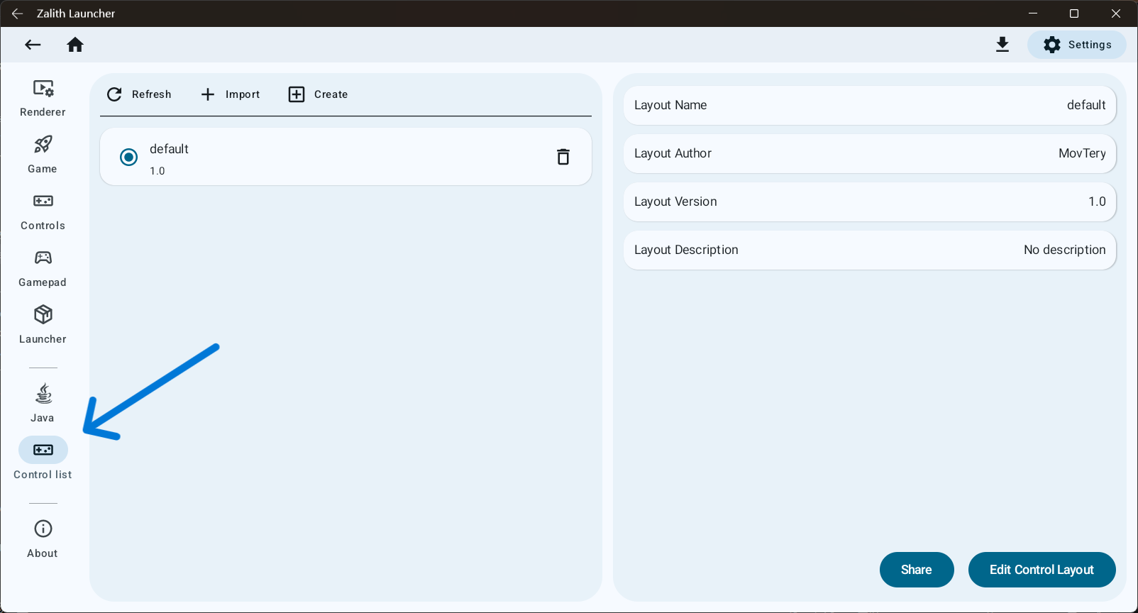Minimize the Zalith Launcher window

click(x=1033, y=13)
